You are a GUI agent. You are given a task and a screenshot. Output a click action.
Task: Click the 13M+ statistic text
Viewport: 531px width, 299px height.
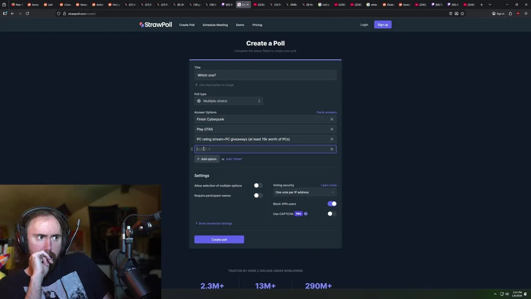265,286
